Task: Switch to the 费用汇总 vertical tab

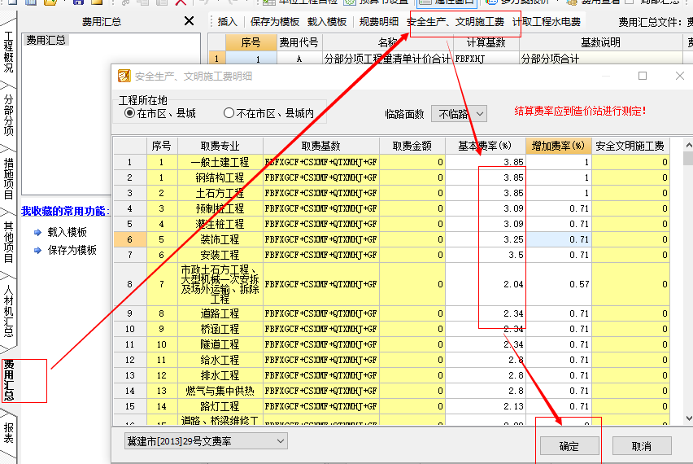Action: click(8, 380)
